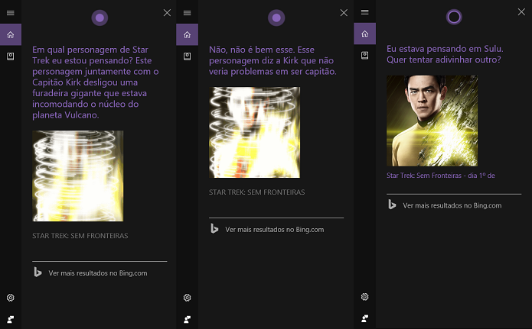
Task: Open 'Ver mais resultados no Bing.com' in left panel
Action: (100, 273)
